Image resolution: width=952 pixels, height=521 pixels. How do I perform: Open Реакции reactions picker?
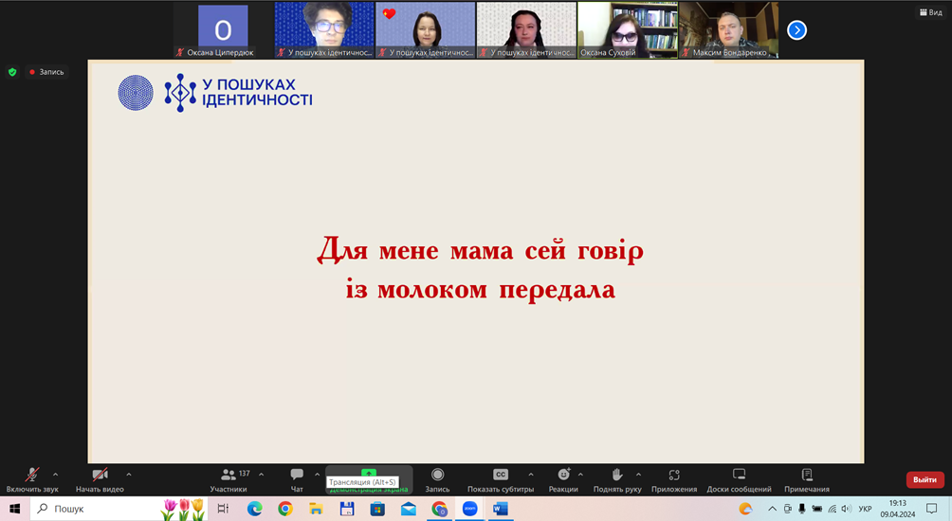click(563, 476)
